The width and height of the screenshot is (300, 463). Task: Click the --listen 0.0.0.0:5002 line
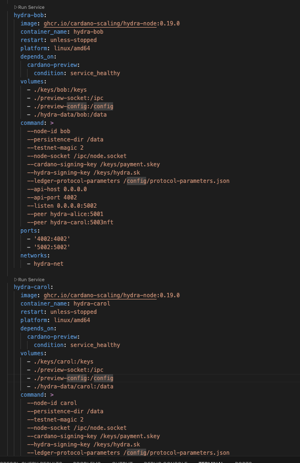(62, 206)
